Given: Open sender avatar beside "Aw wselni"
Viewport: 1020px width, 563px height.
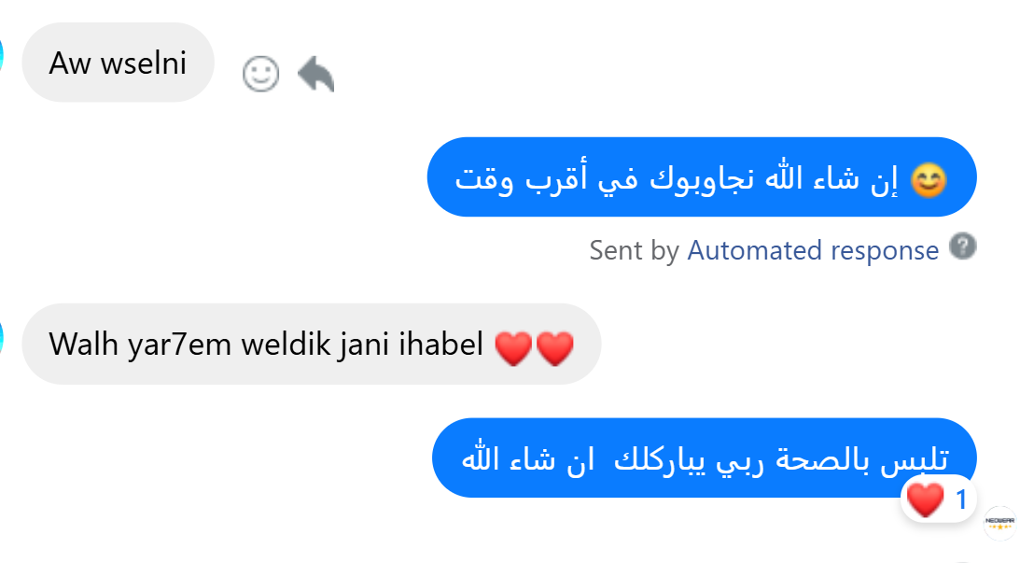Looking at the screenshot, I should (x=2, y=55).
